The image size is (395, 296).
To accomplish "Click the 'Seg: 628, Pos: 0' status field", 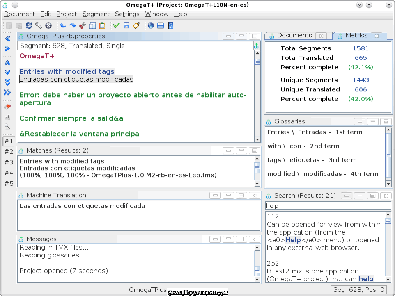I will (358, 290).
